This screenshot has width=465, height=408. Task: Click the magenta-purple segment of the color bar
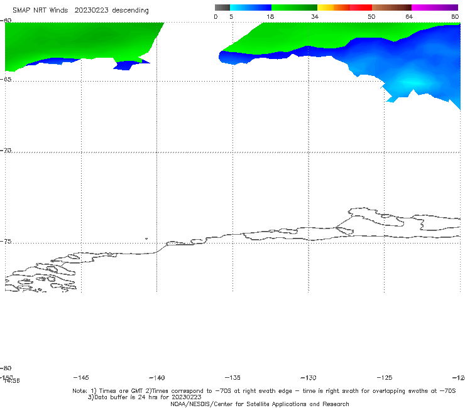[x=435, y=8]
